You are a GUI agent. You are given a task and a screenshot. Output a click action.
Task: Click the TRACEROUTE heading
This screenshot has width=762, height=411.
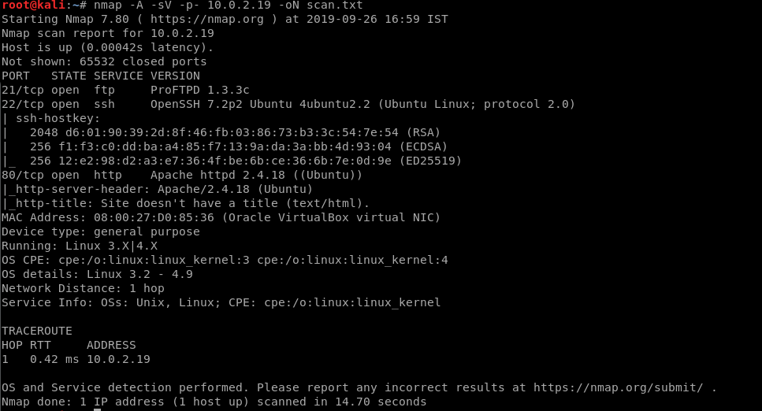[x=37, y=331]
